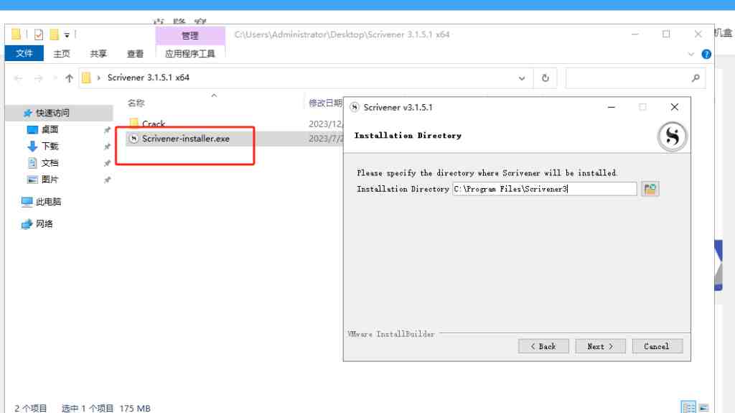Close the Scrivener installer window

[675, 107]
